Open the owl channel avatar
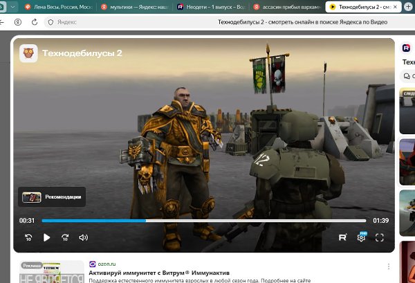 pos(28,53)
